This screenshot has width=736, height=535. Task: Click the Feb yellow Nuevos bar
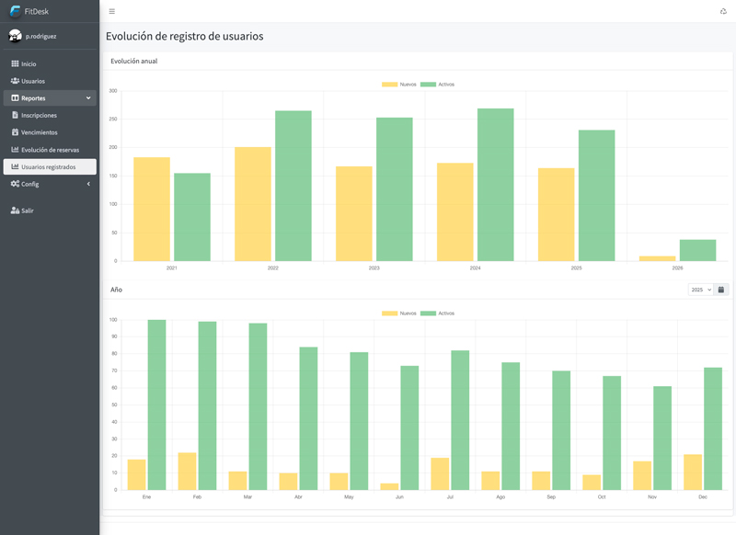(x=188, y=472)
